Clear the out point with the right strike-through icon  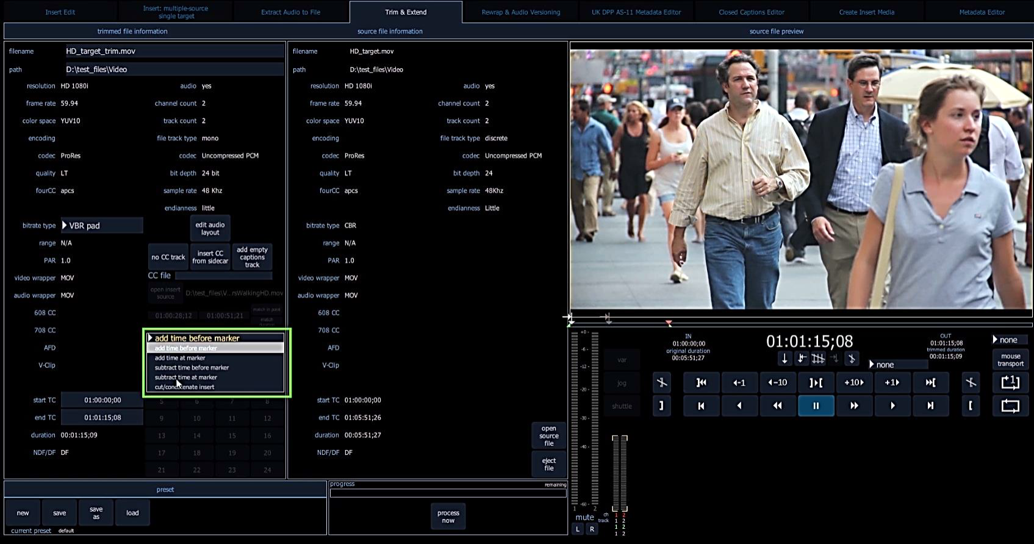(x=971, y=382)
